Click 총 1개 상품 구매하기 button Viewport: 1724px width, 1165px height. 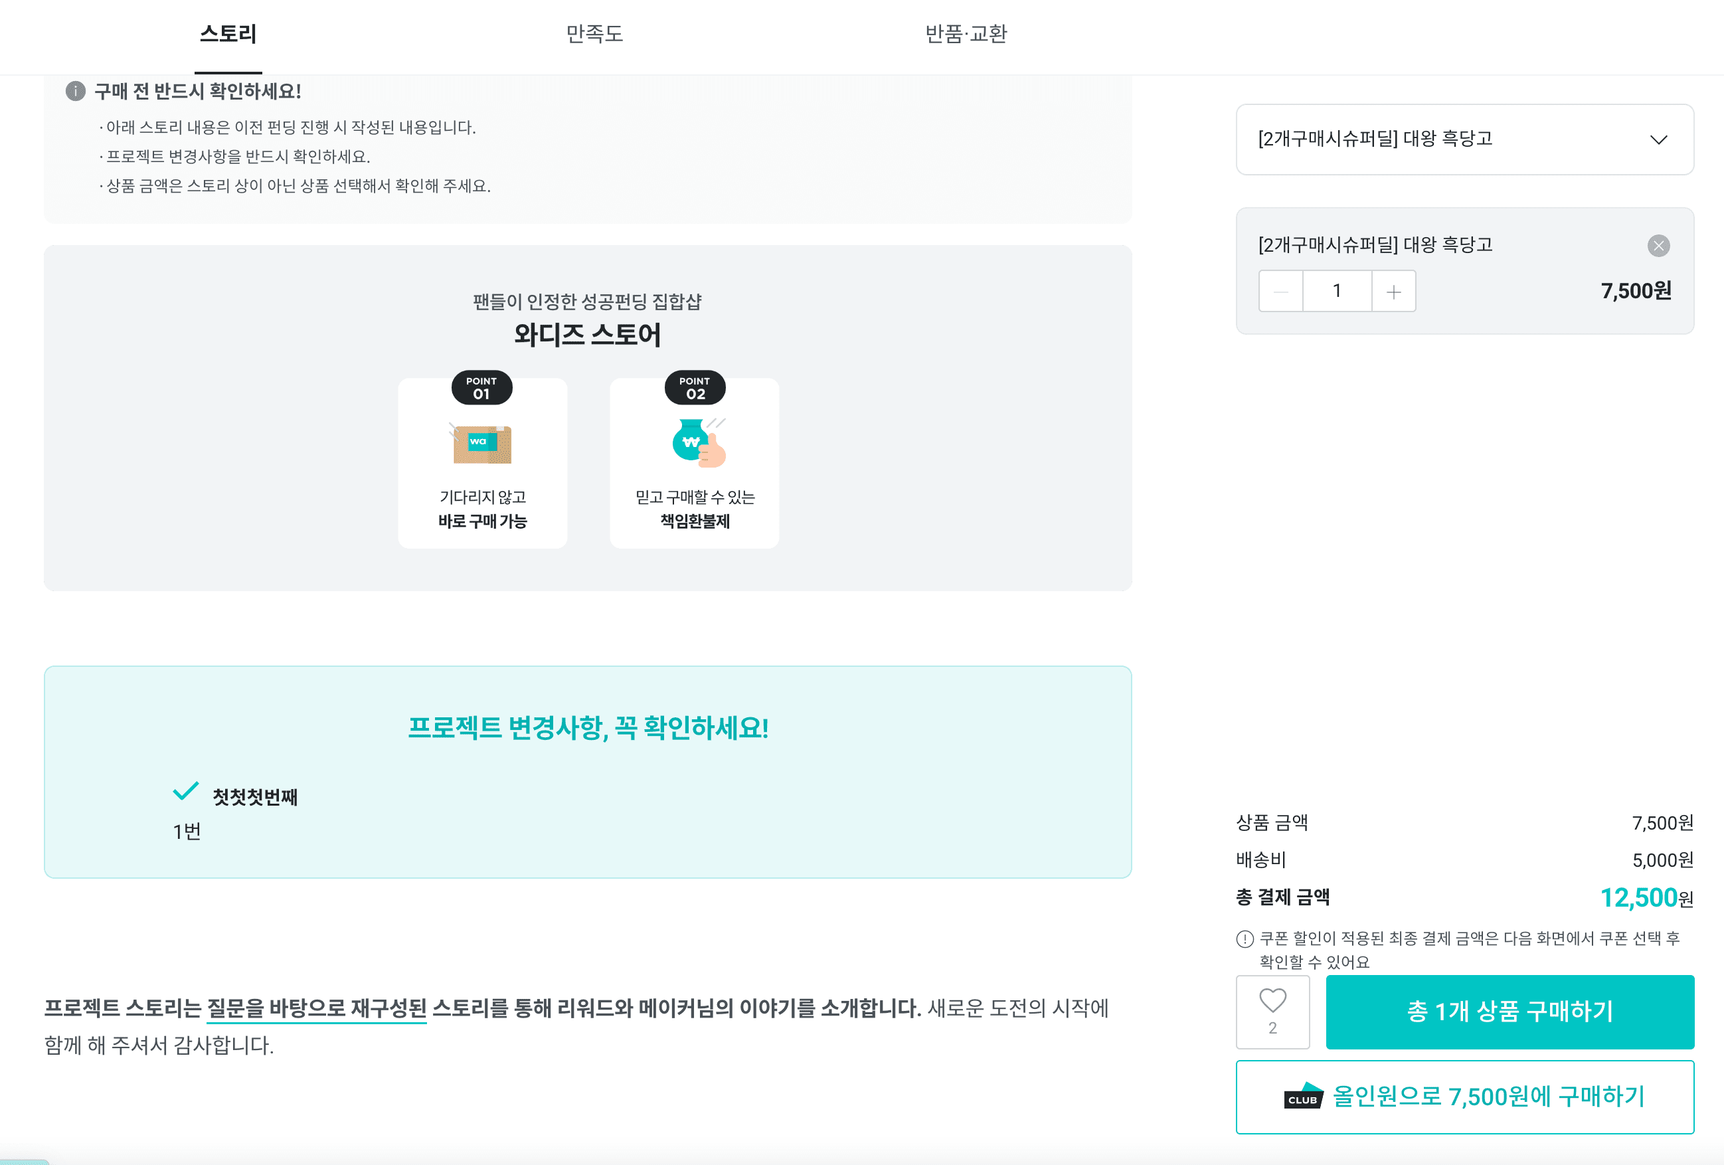(1509, 1012)
